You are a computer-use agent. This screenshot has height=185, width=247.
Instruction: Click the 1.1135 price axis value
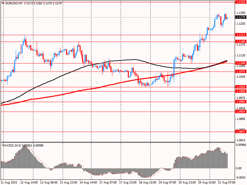[241, 55]
